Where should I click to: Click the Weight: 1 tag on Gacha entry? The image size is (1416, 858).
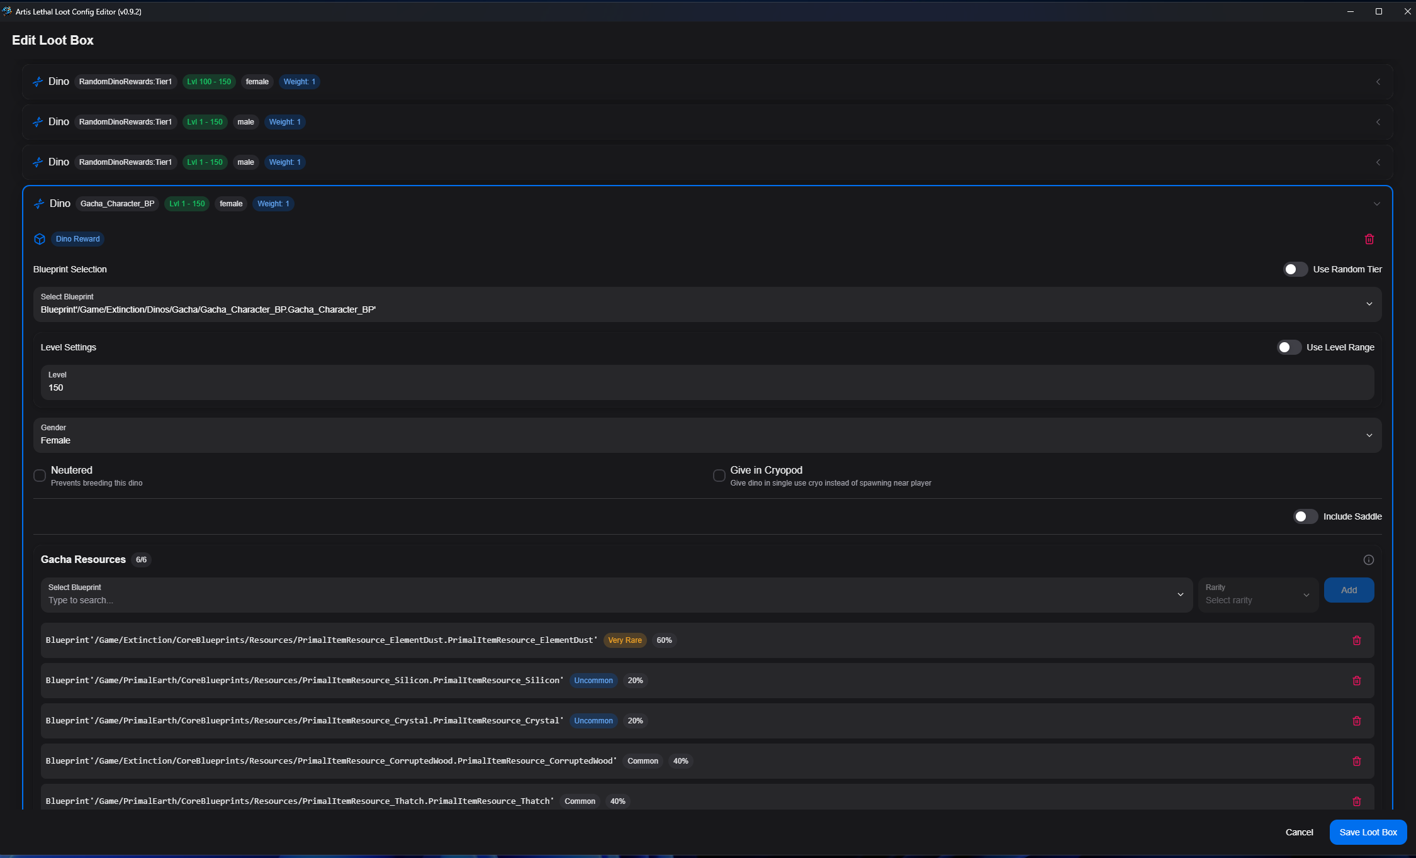click(x=273, y=204)
